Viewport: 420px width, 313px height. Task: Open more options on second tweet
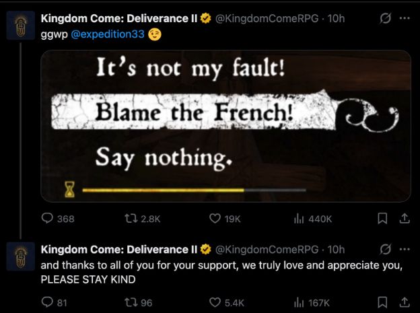[405, 249]
